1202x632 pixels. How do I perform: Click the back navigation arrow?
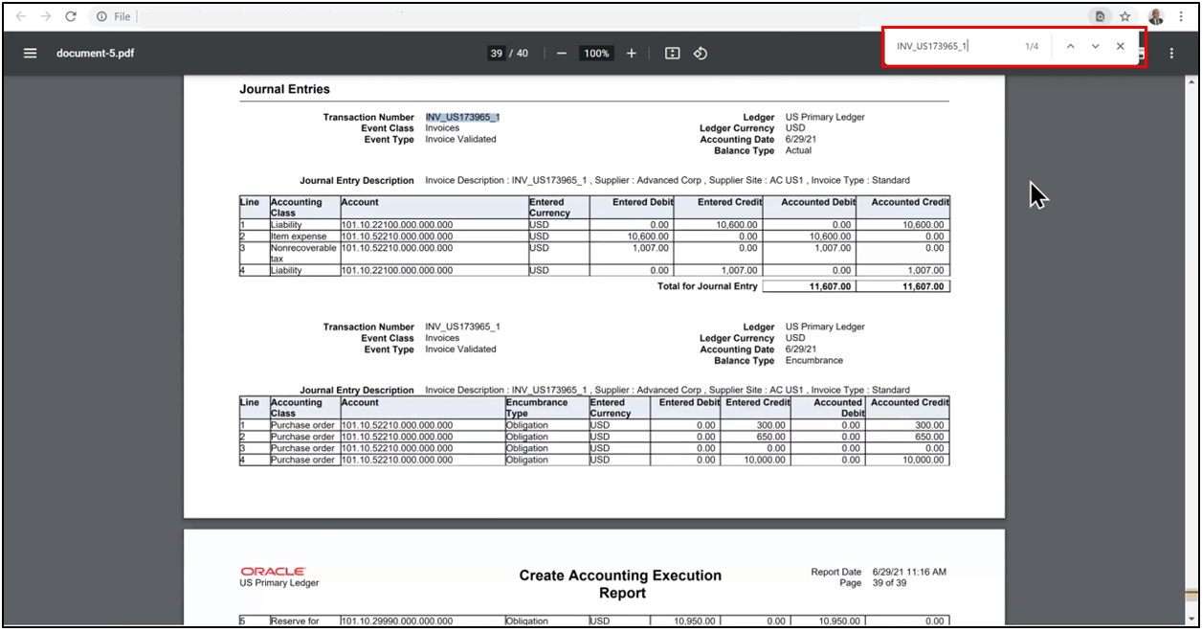(x=19, y=15)
